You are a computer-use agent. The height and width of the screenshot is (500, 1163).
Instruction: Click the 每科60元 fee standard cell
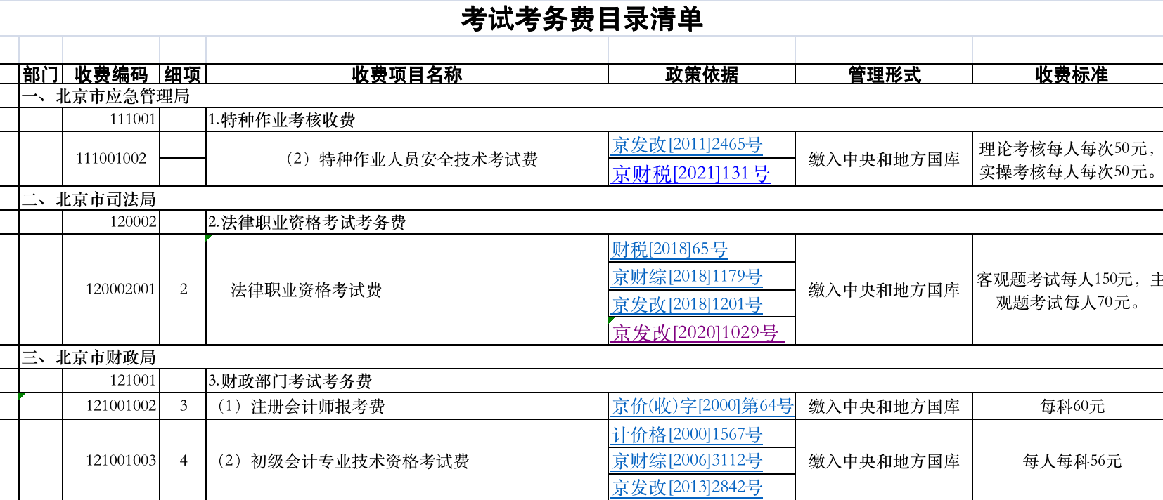[x=1072, y=406]
